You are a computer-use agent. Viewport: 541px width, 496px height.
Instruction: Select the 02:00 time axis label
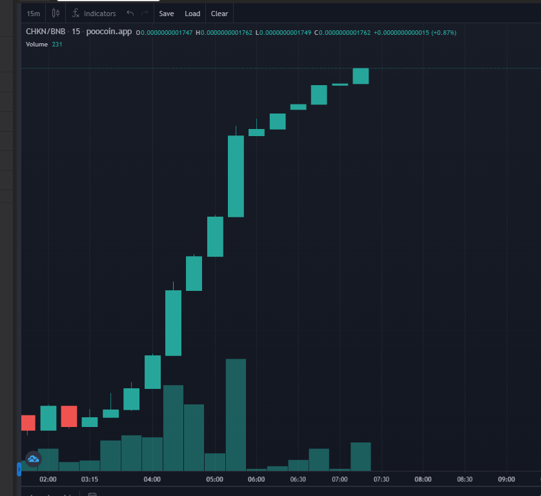48,479
